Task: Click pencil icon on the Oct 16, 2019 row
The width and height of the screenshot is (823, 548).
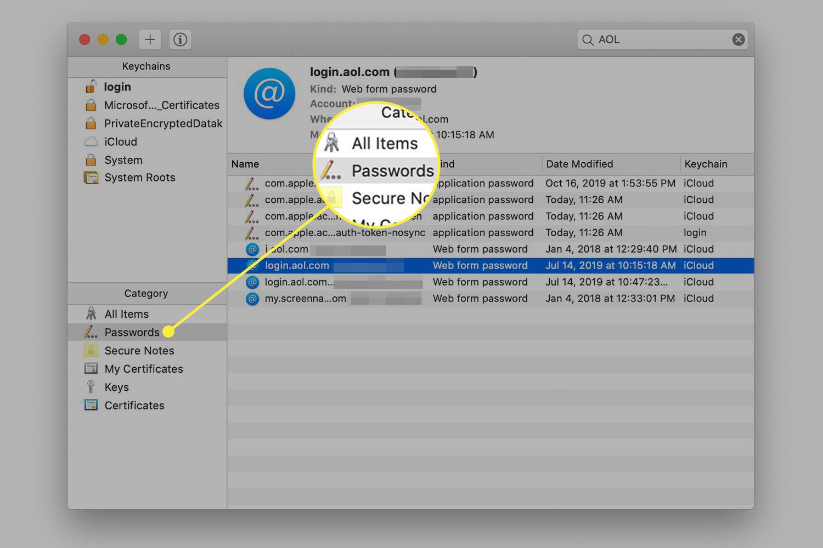Action: pyautogui.click(x=252, y=183)
